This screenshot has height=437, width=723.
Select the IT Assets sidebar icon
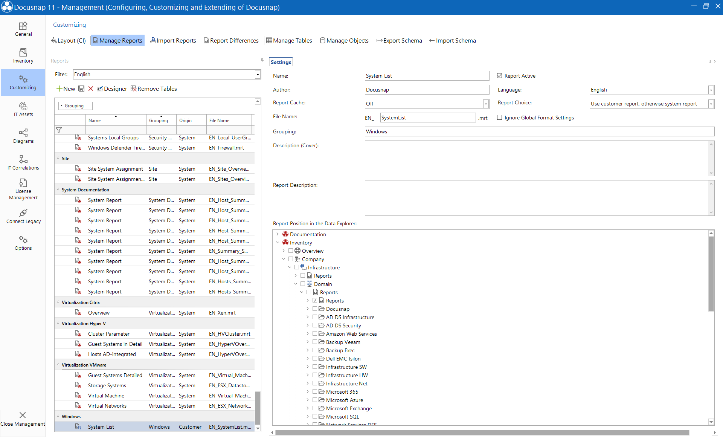point(23,109)
